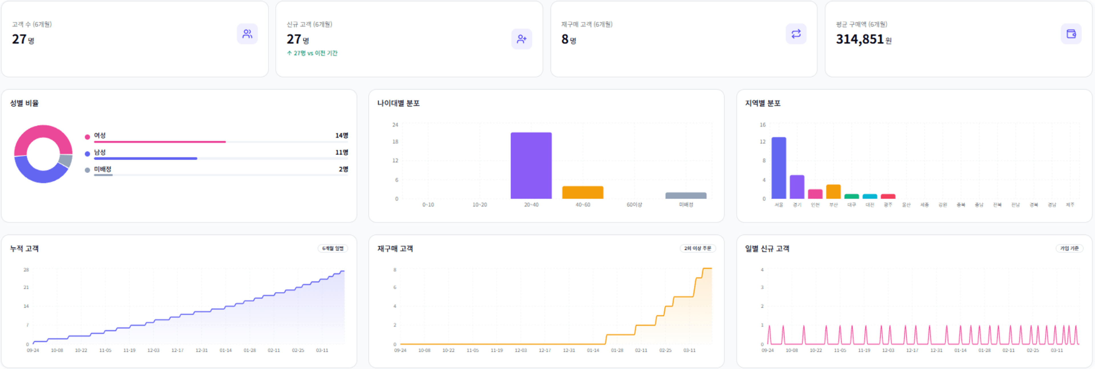Click the red 광주 region bar

click(888, 197)
